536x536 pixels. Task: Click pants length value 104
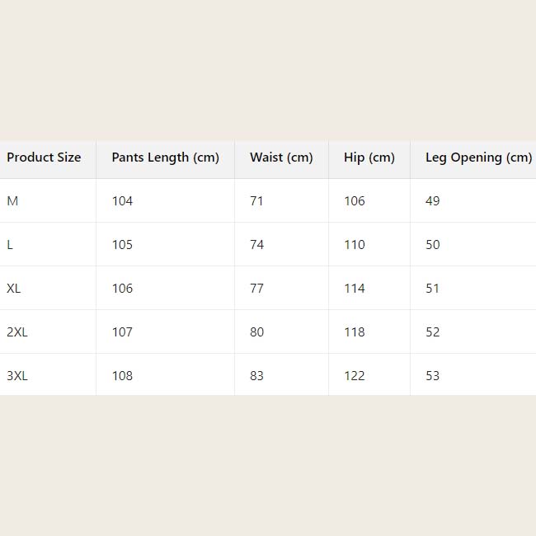pos(122,201)
